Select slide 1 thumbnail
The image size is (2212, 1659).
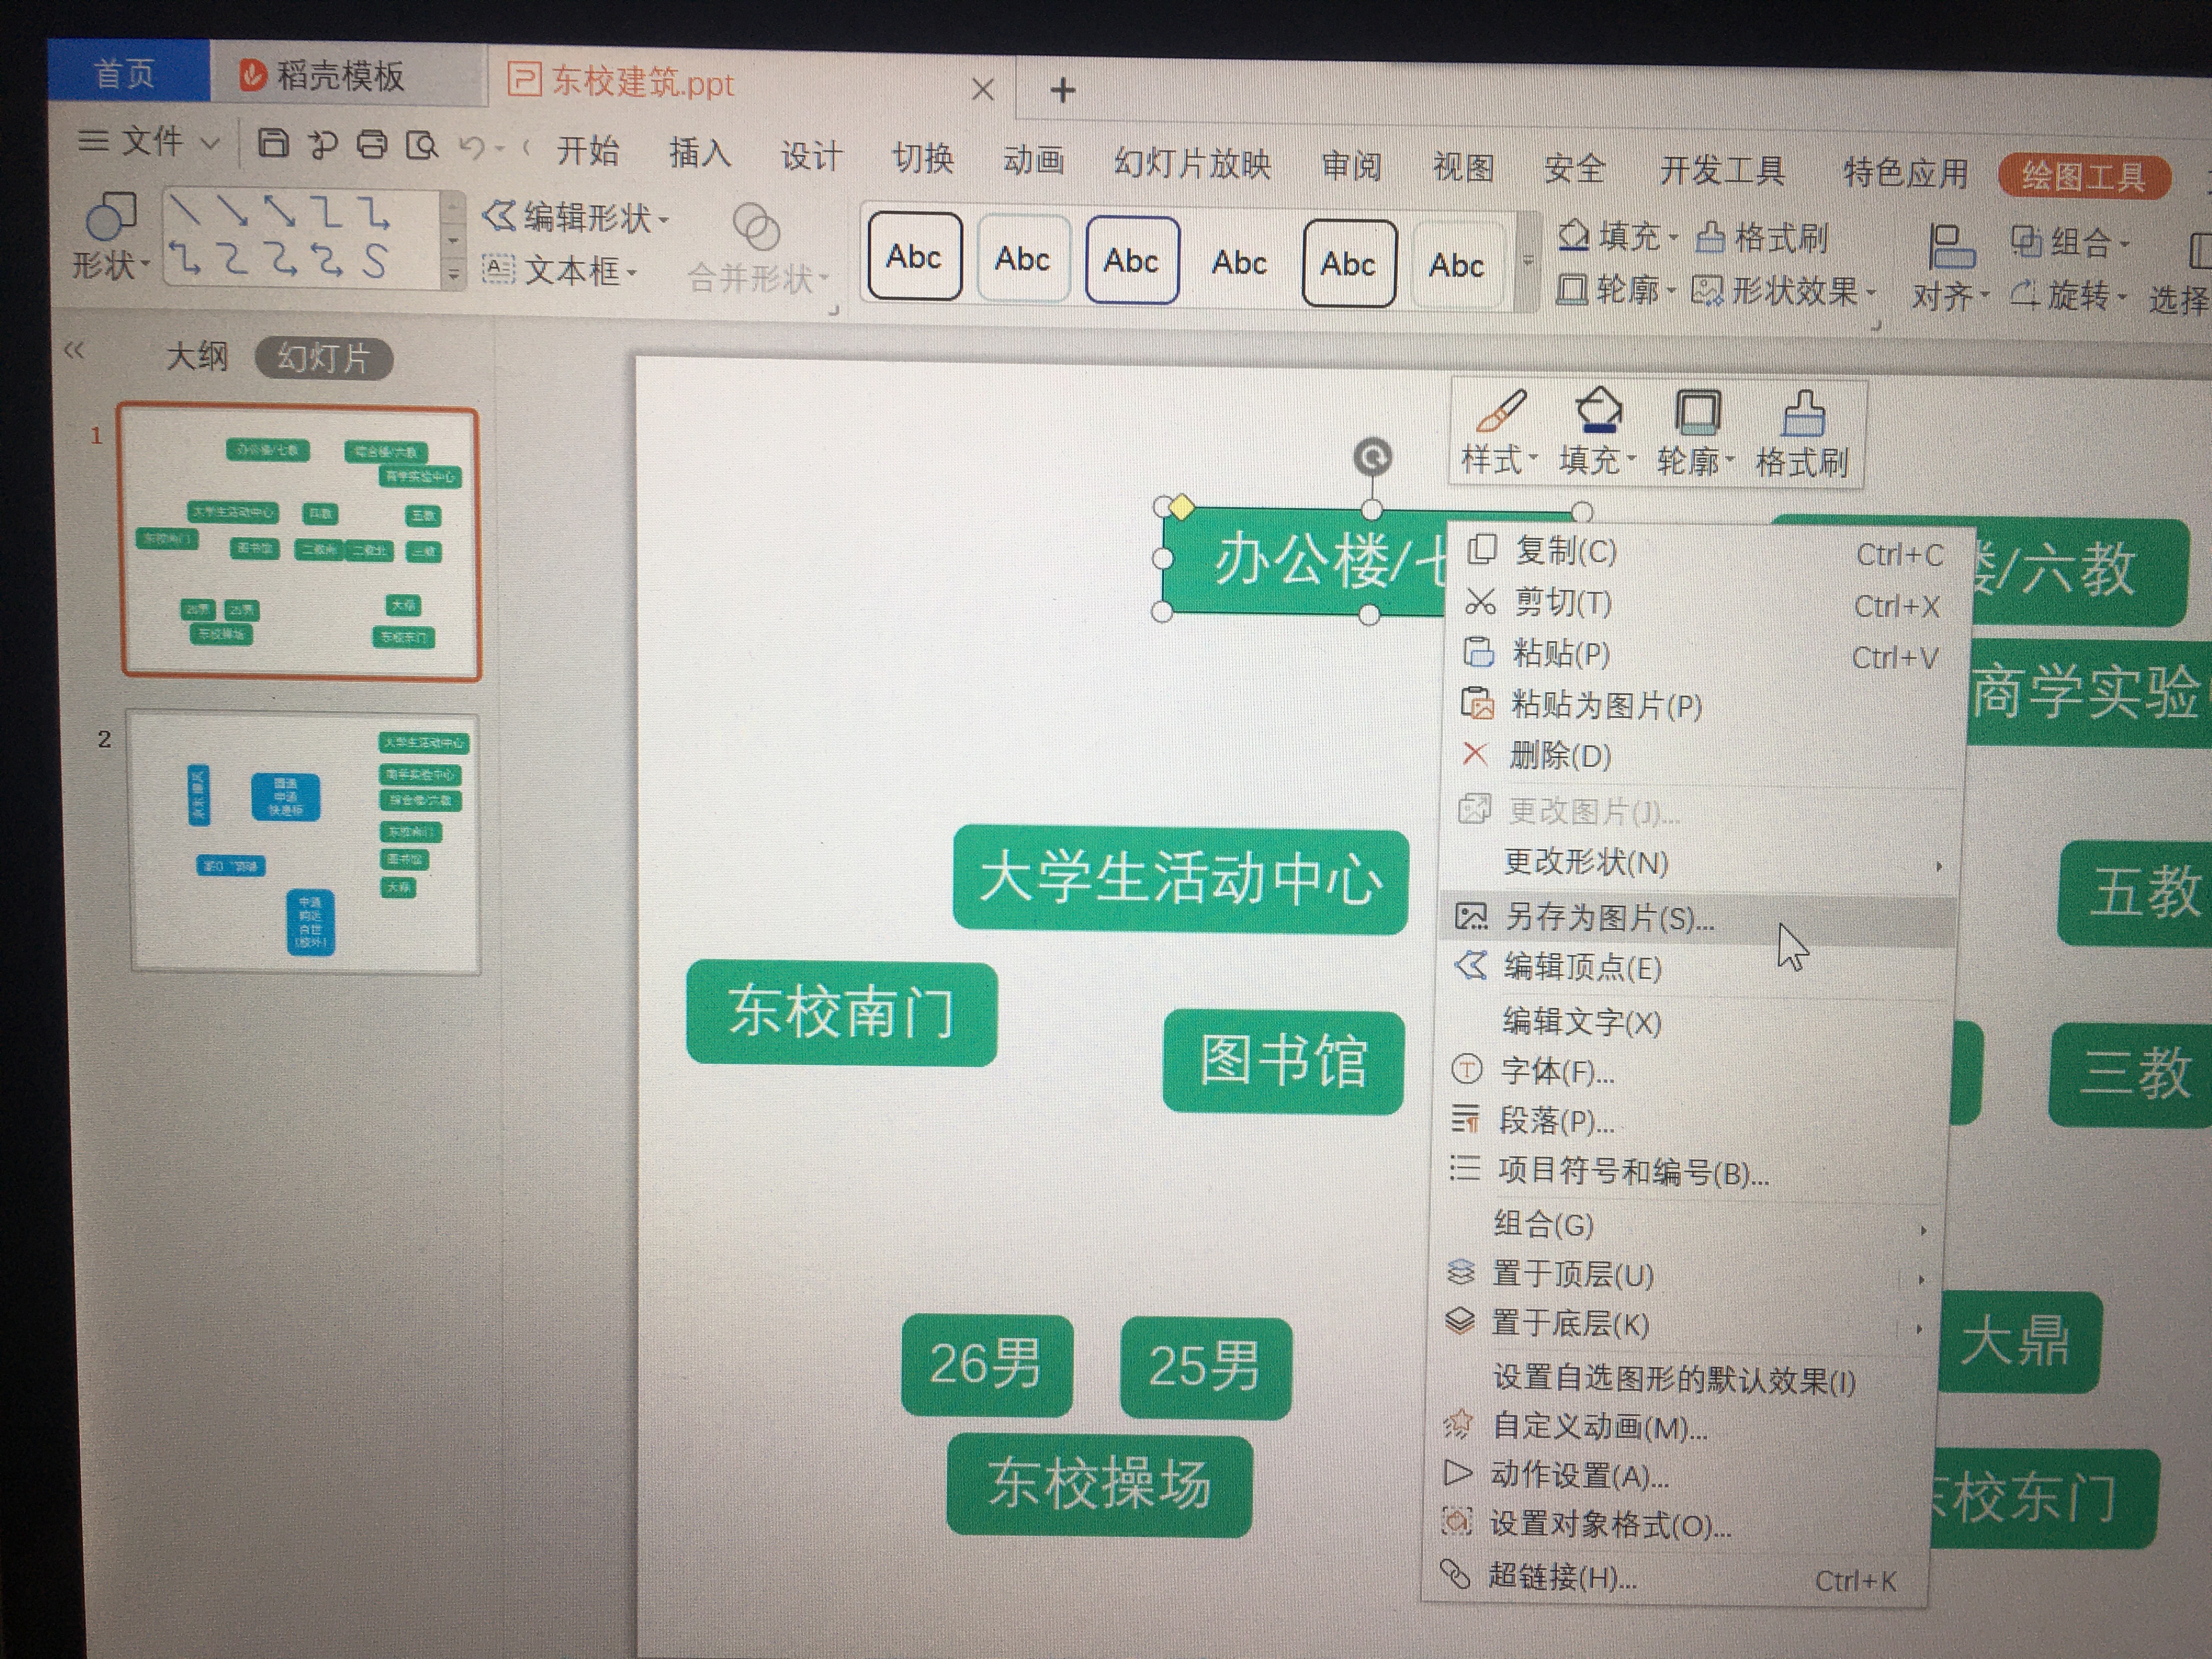[x=300, y=543]
